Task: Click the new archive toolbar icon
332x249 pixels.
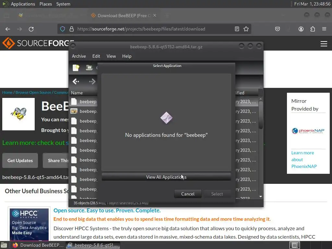Action: click(x=76, y=68)
